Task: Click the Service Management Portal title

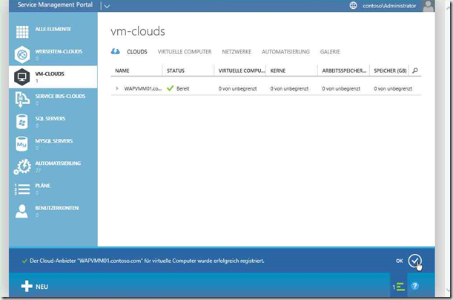Action: [x=55, y=4]
